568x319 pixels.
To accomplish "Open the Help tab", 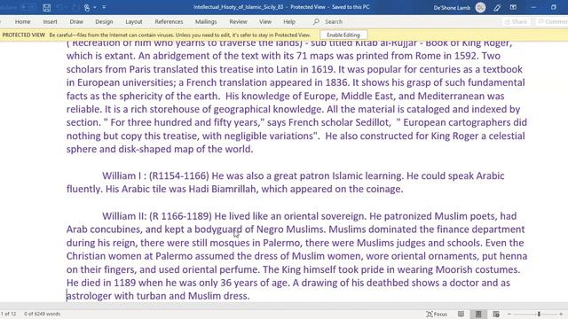I will point(289,21).
